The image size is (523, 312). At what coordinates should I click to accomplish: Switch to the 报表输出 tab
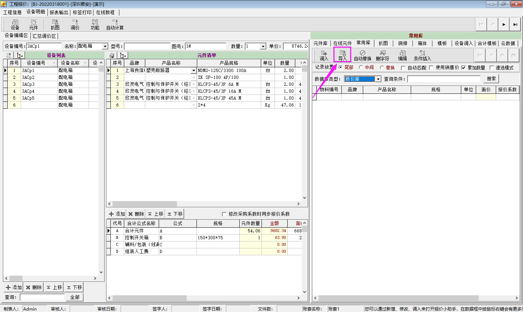(59, 12)
